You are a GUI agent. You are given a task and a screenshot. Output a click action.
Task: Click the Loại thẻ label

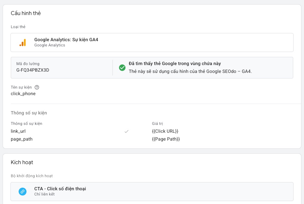(x=18, y=27)
